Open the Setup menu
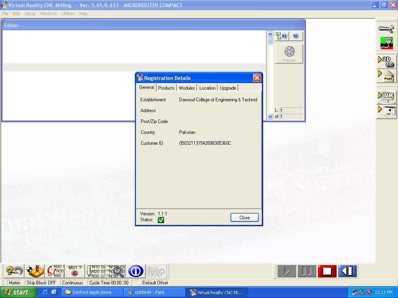 click(30, 14)
